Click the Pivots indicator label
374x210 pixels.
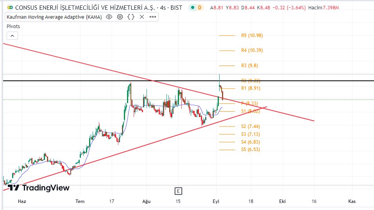13,27
